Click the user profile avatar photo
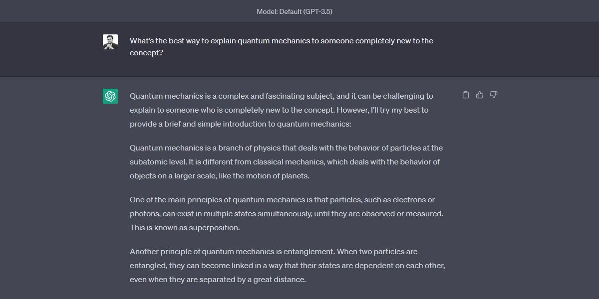 (x=110, y=41)
